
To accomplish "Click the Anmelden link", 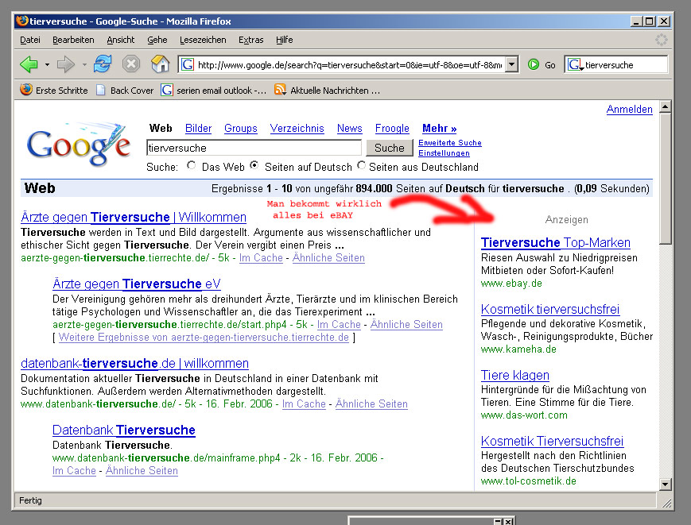I will [x=629, y=109].
